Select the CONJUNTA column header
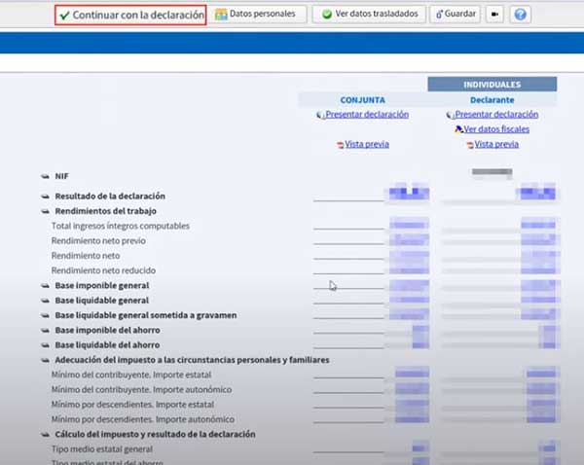 [x=362, y=100]
